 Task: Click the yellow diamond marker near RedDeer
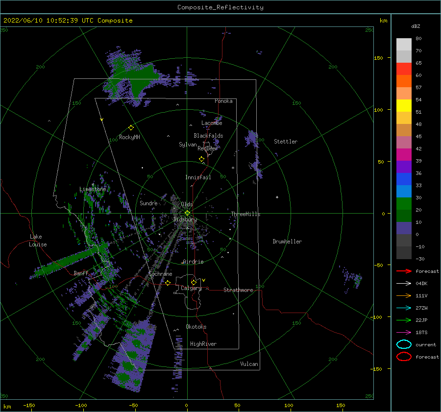(201, 159)
